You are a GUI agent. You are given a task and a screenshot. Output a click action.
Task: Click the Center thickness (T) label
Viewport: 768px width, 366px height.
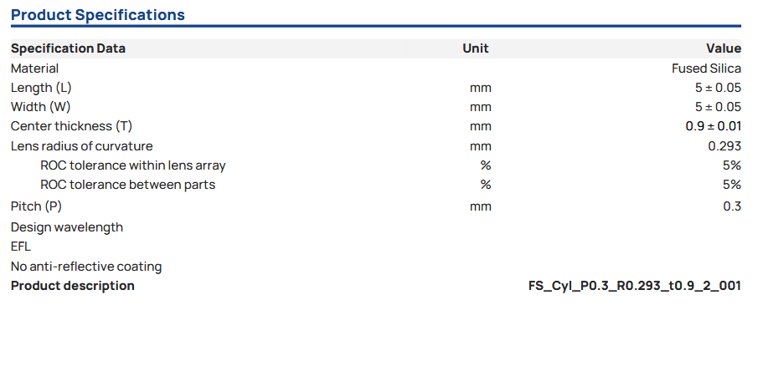(71, 126)
